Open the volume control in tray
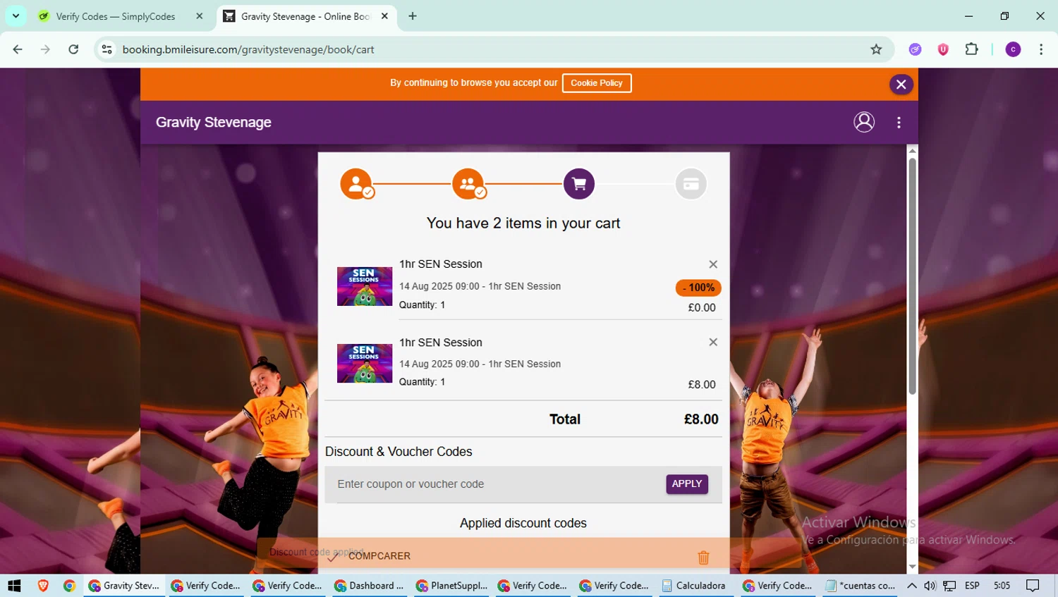Screen dimensions: 1058x597 coord(930,586)
